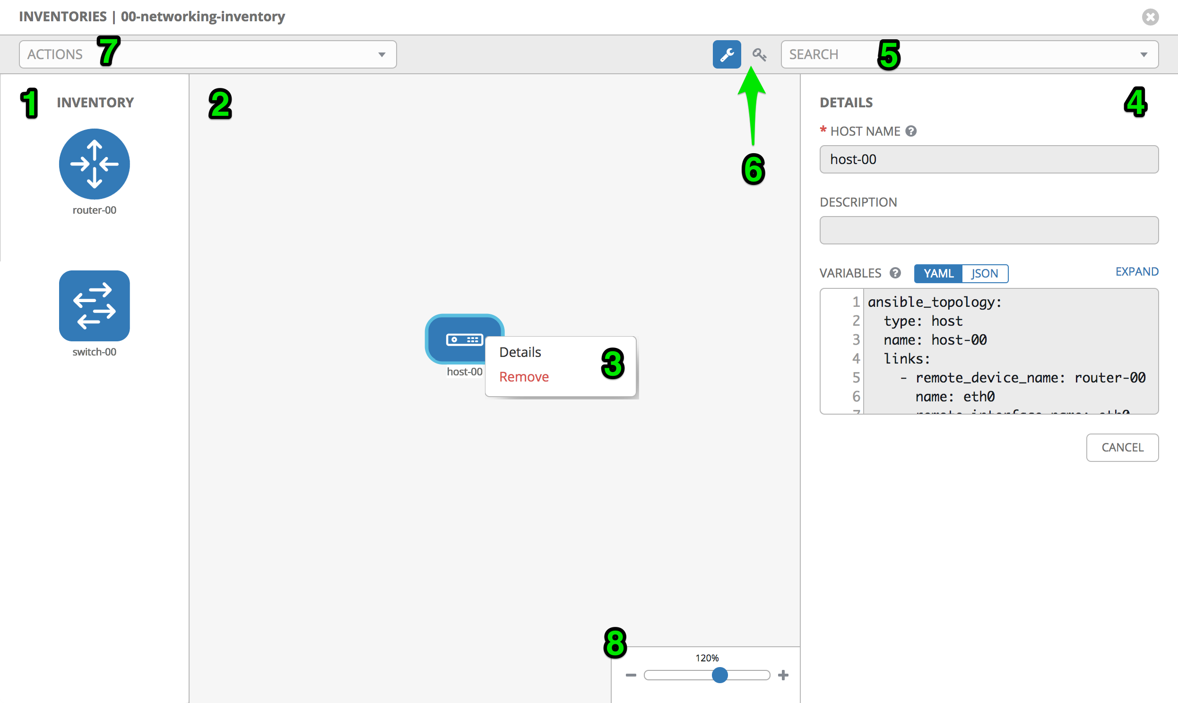Click the key cheat-sheet icon

759,54
